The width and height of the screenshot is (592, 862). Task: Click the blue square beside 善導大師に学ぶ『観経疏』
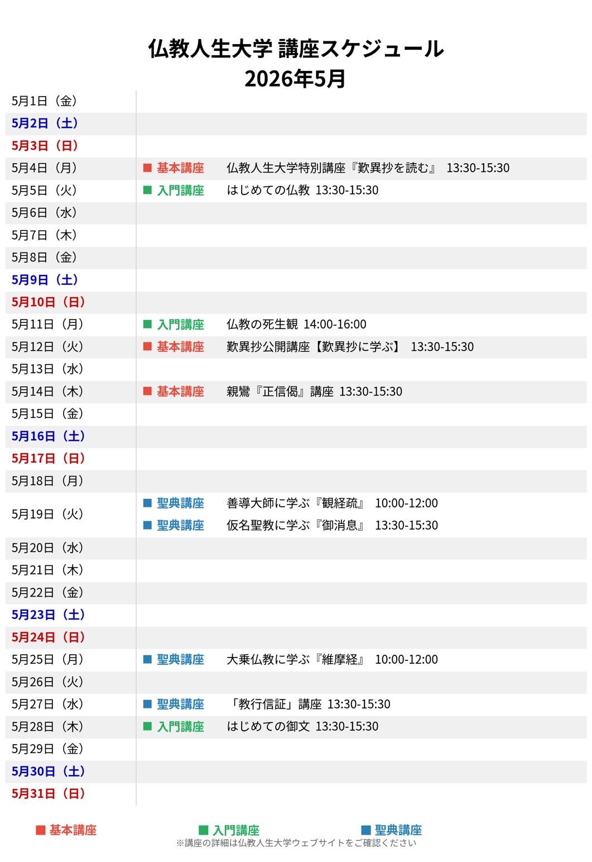click(x=147, y=503)
